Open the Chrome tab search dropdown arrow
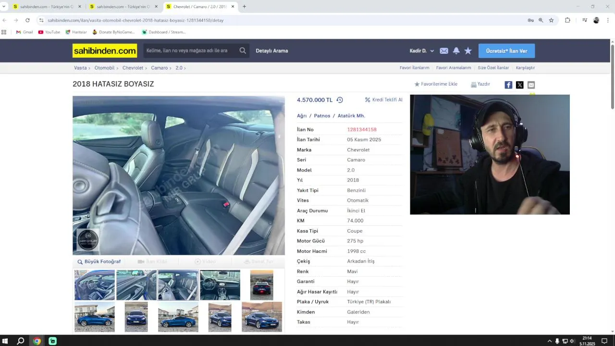Image resolution: width=615 pixels, height=346 pixels. [4, 7]
